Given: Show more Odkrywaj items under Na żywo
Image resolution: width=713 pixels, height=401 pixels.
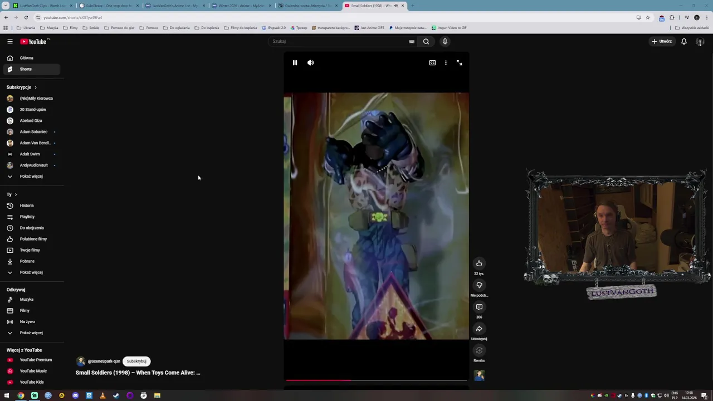Looking at the screenshot, I should (31, 333).
